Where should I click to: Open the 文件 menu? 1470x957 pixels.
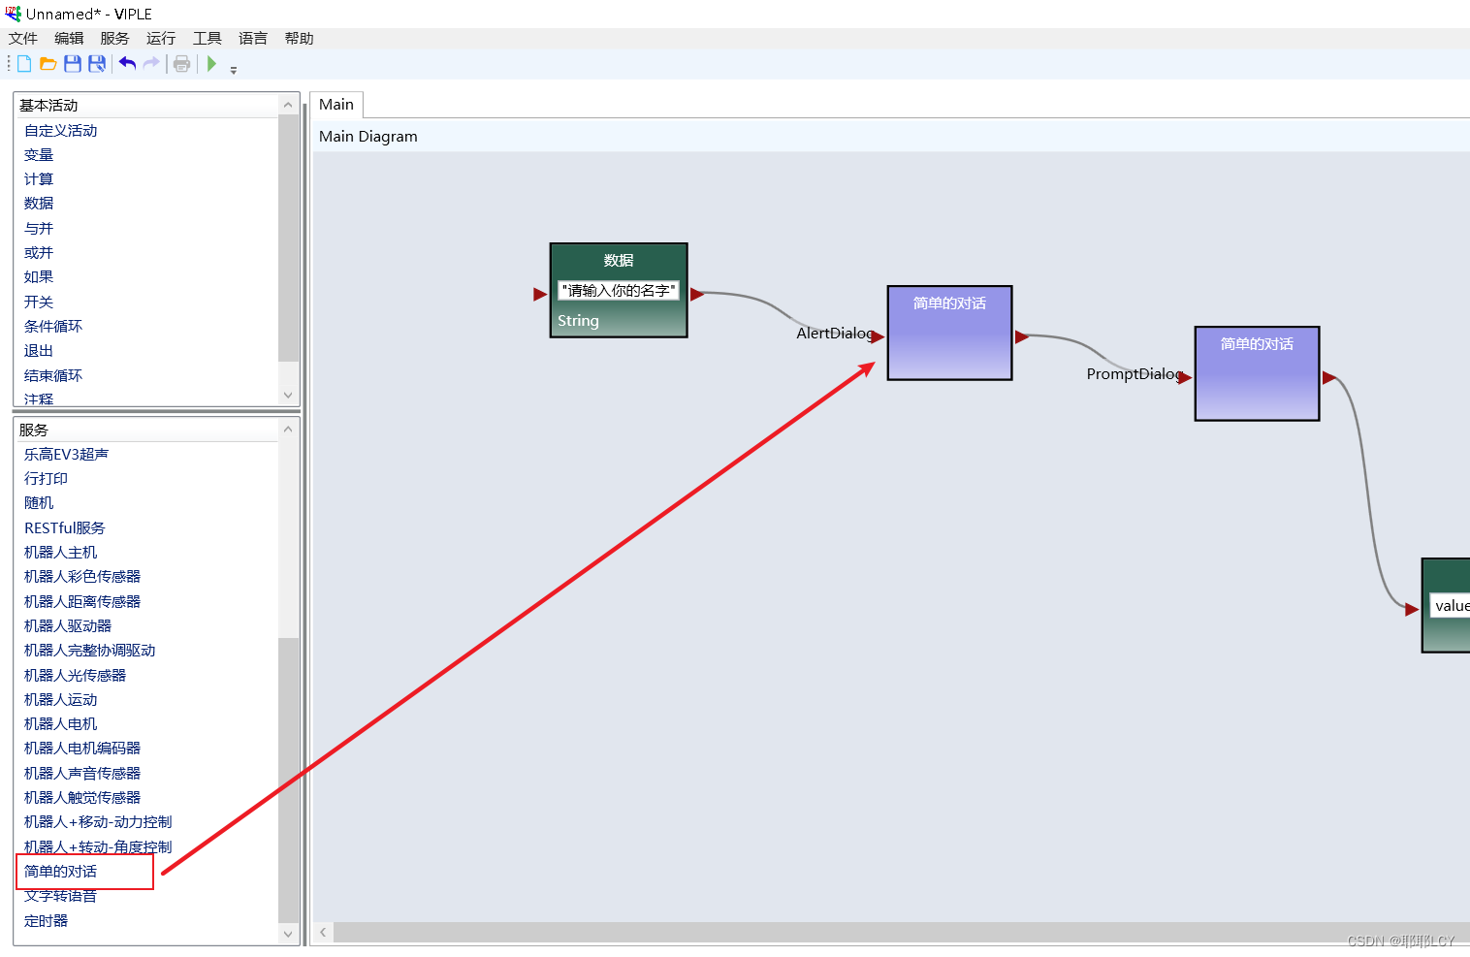tap(23, 39)
